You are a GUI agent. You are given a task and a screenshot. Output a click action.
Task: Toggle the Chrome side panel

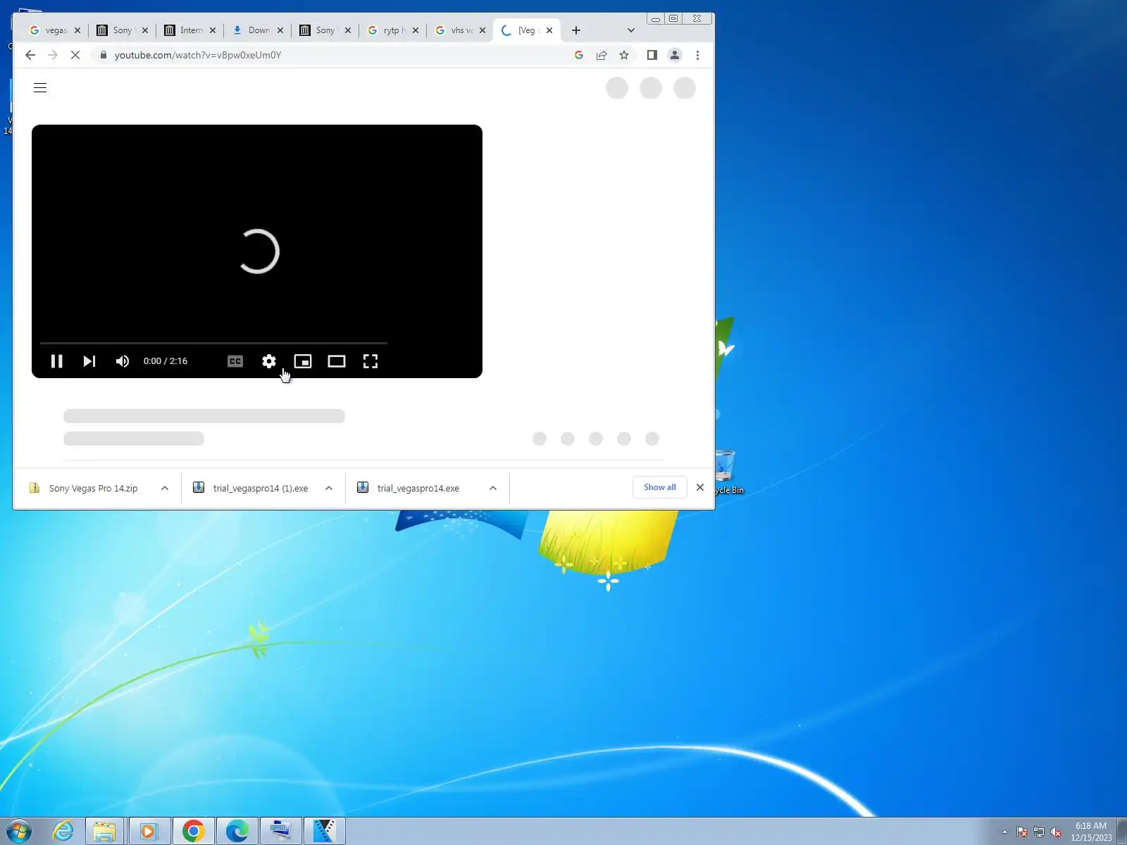652,55
